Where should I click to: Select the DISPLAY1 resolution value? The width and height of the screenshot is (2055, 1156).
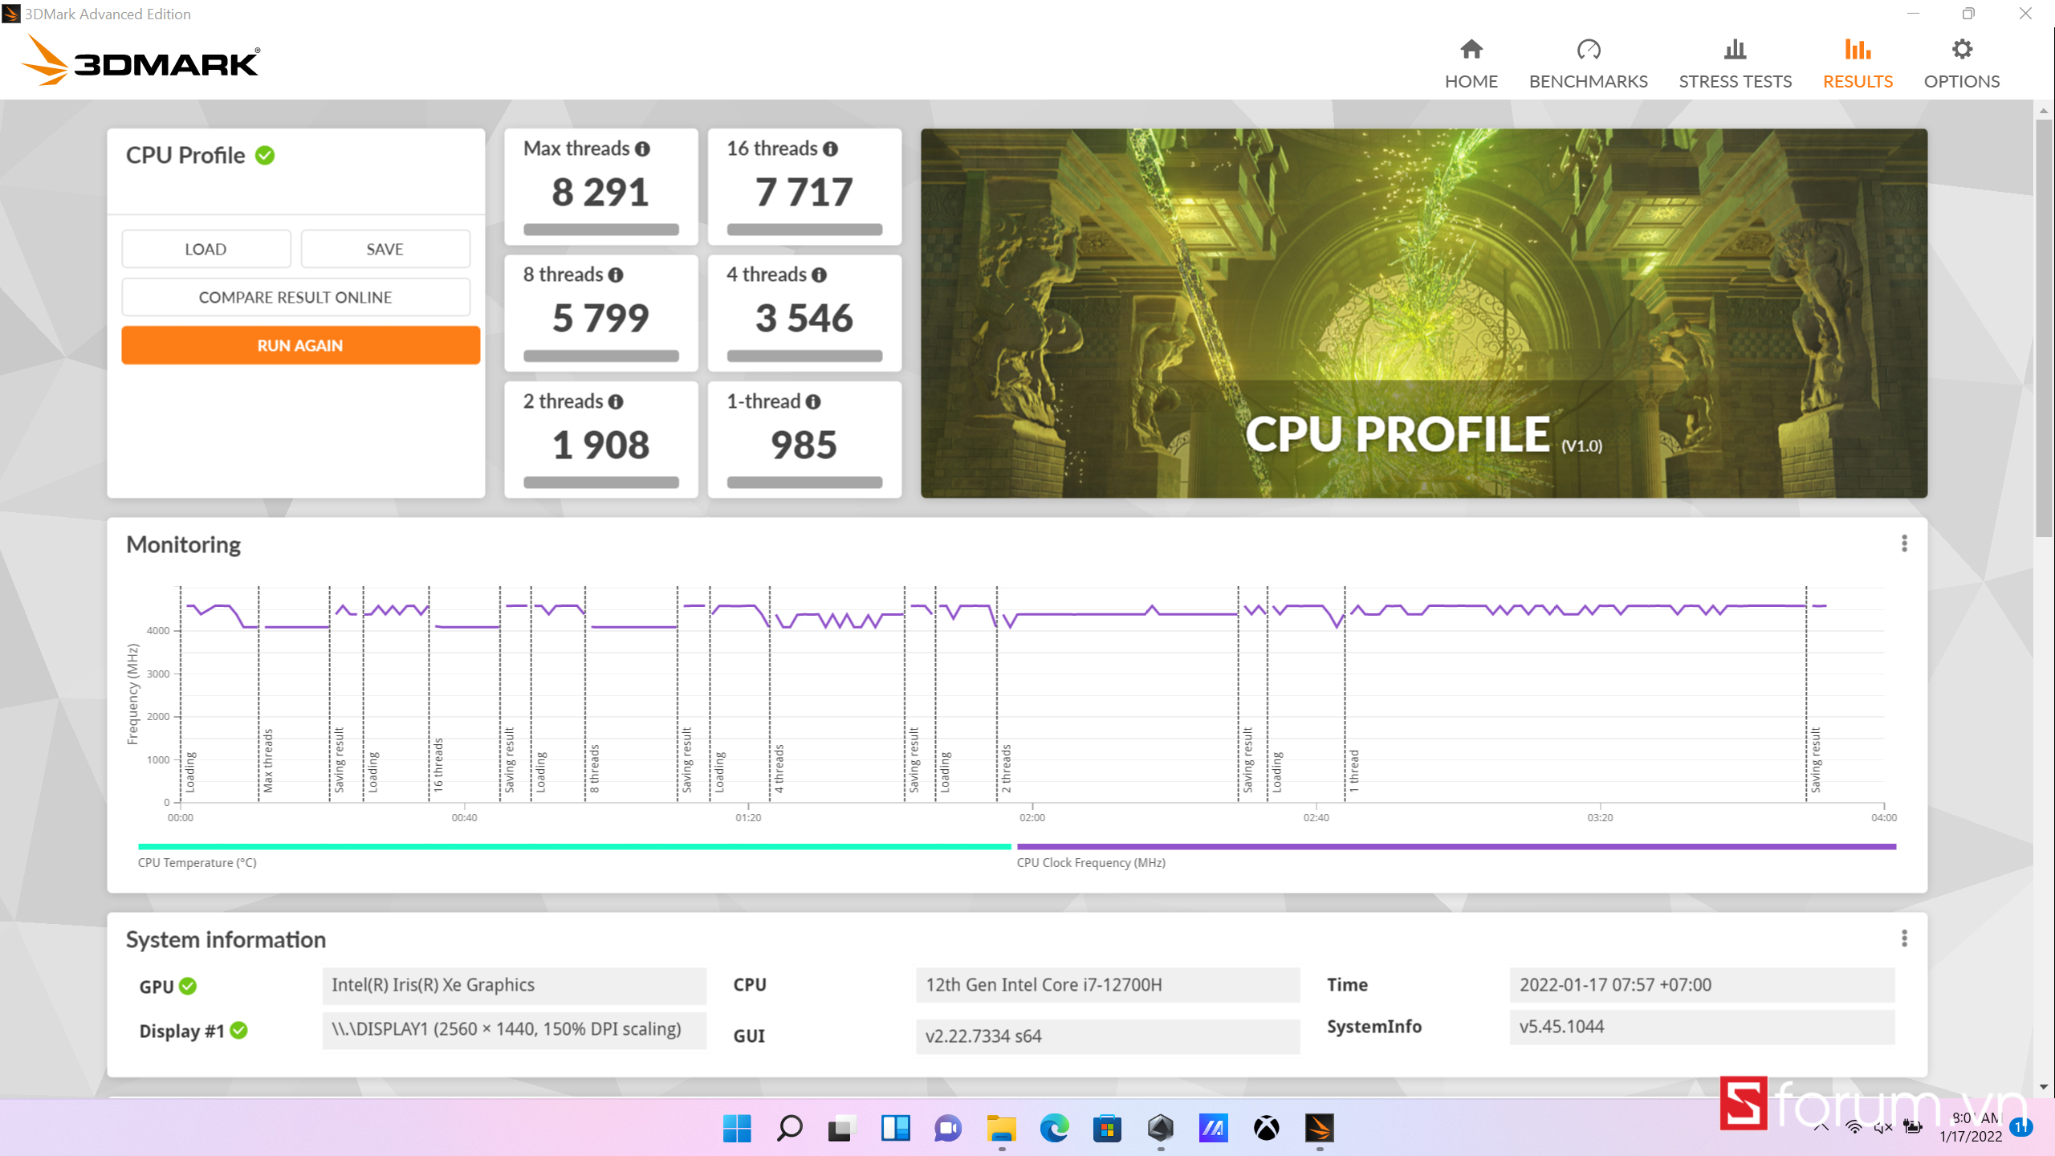(x=514, y=1029)
